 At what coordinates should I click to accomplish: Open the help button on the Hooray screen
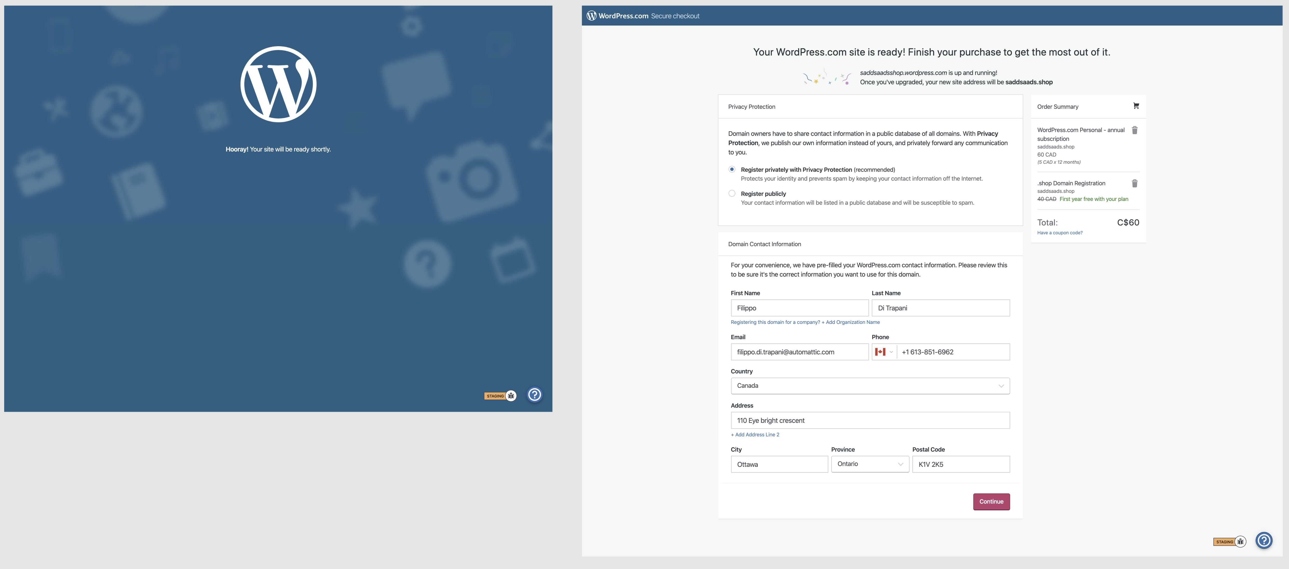click(534, 395)
